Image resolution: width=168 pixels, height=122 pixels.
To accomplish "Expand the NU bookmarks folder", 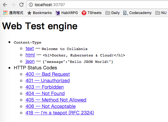I will 161,13.
